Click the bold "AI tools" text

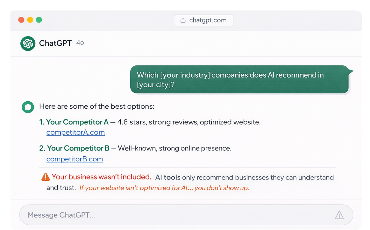point(168,177)
